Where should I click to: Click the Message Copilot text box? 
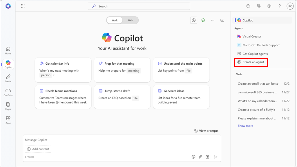122,140
